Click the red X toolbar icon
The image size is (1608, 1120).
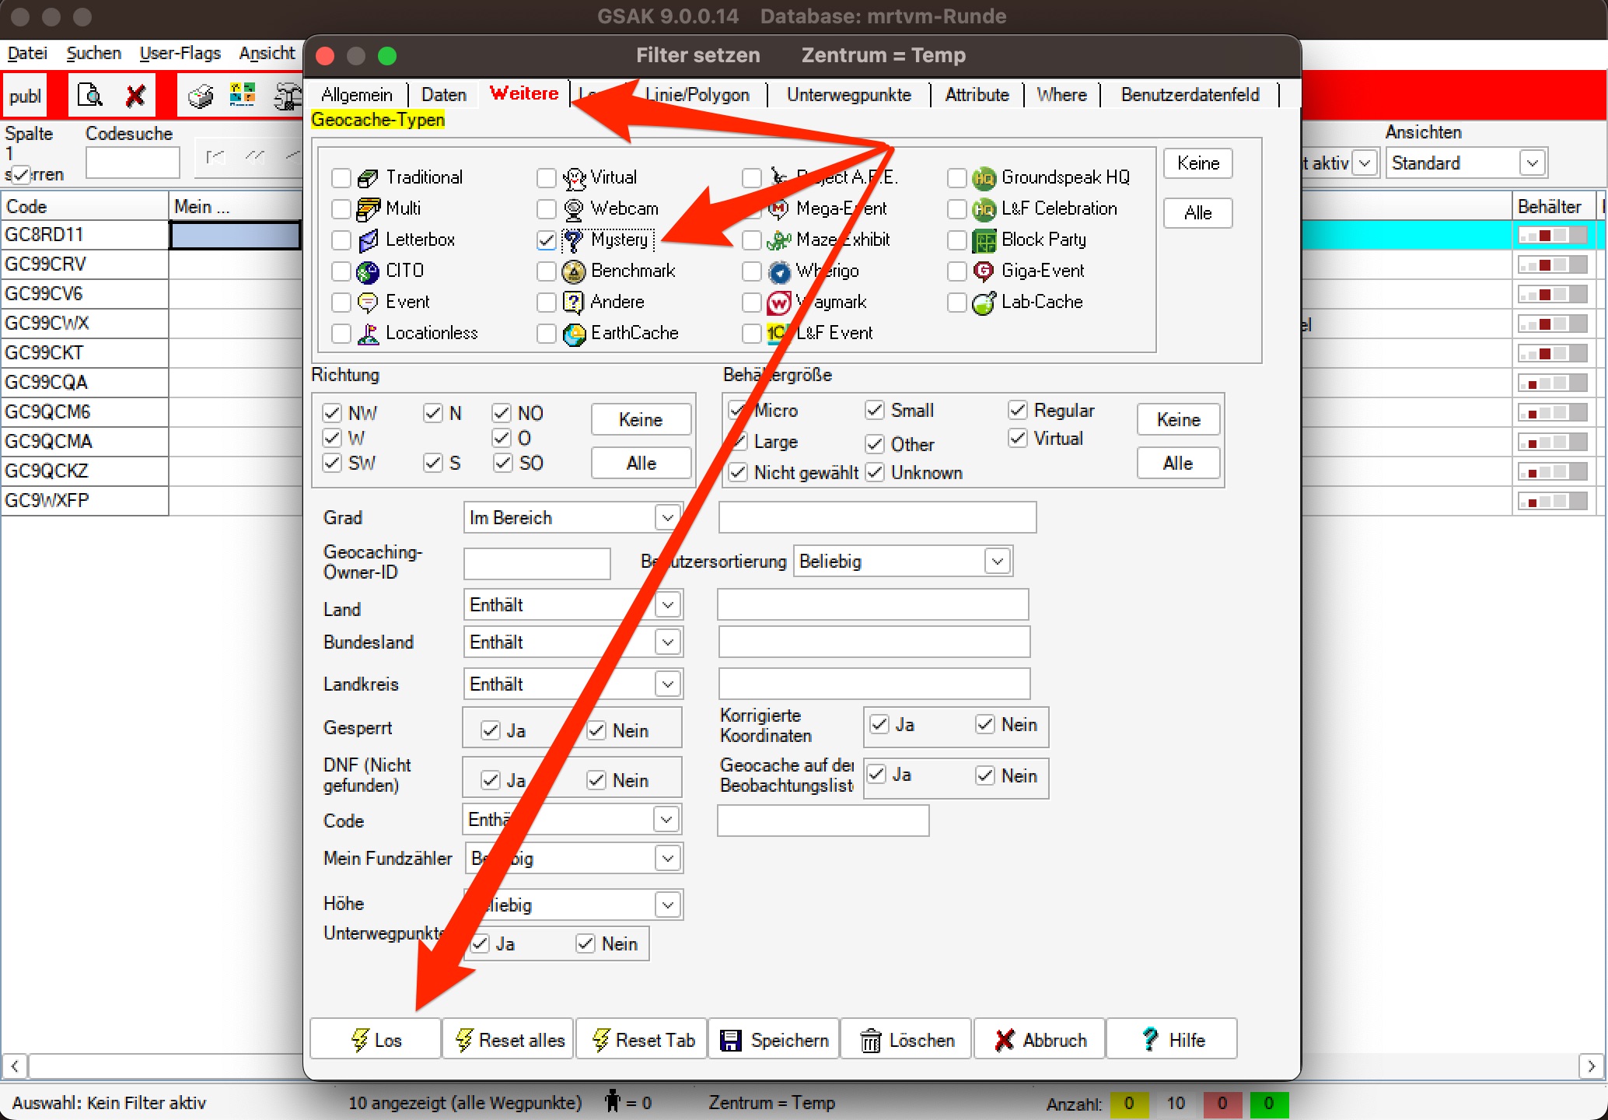(x=135, y=96)
